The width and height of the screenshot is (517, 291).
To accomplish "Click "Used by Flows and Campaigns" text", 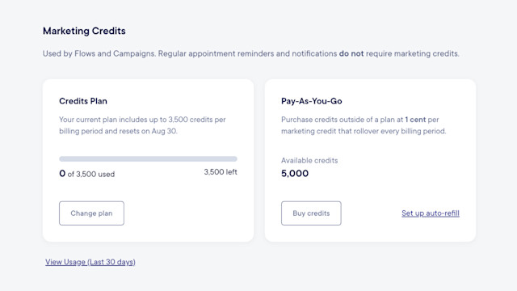I will point(99,53).
